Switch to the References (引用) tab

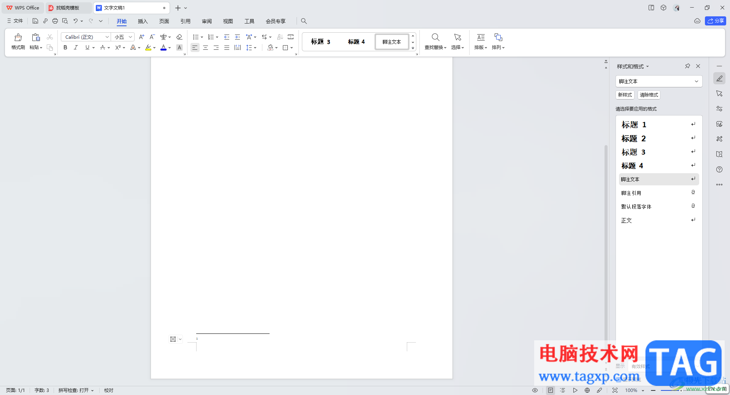coord(185,21)
